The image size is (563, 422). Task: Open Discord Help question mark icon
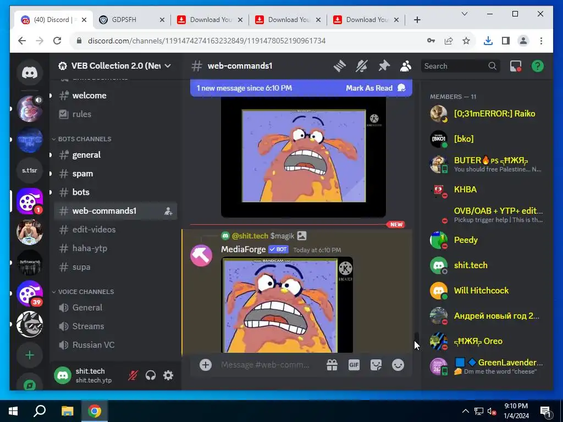click(x=538, y=66)
